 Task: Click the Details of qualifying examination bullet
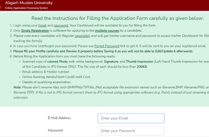click(46, 82)
